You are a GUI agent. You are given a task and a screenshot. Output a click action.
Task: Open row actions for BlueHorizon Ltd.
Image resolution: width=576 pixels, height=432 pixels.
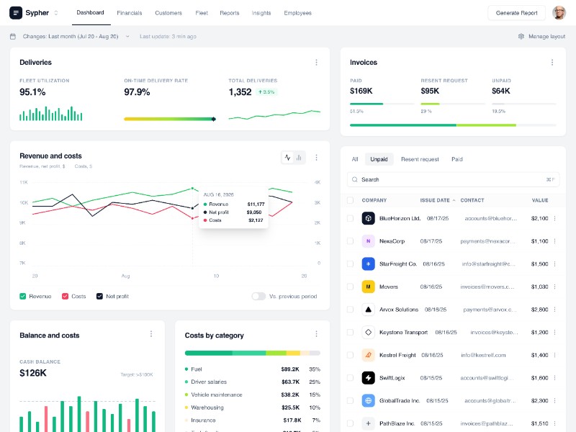pyautogui.click(x=554, y=218)
